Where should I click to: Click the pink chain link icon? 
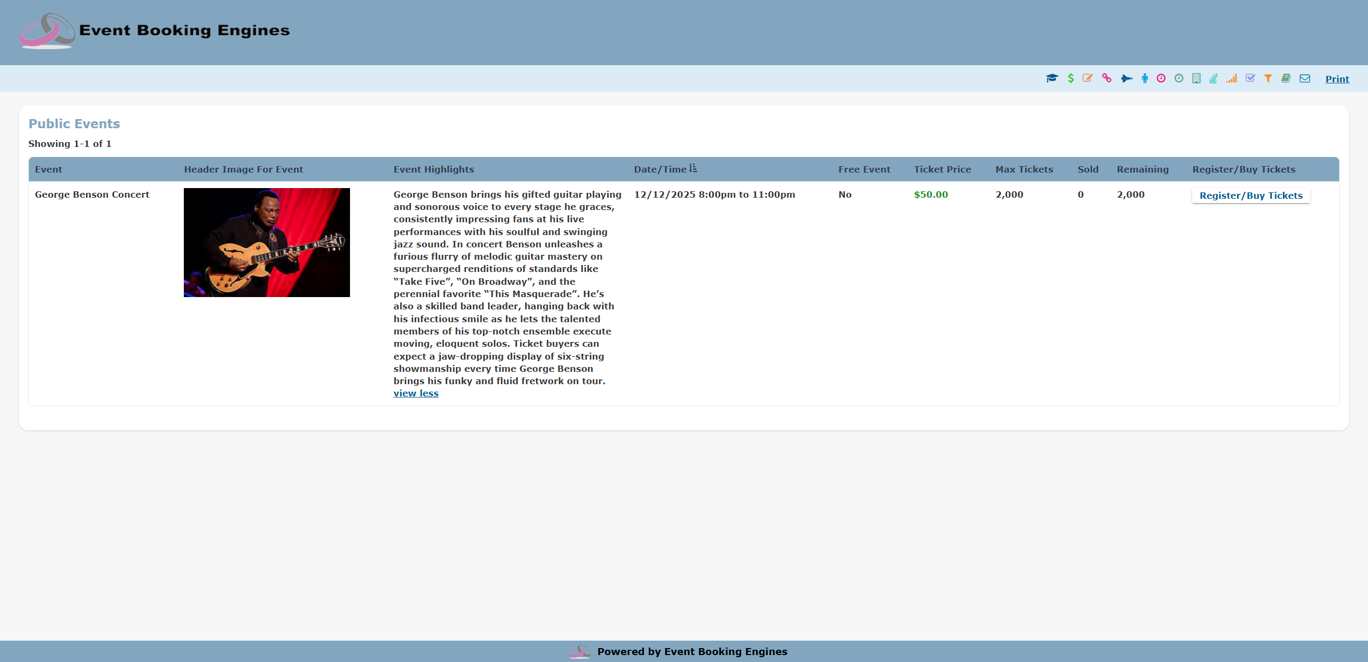(1107, 79)
